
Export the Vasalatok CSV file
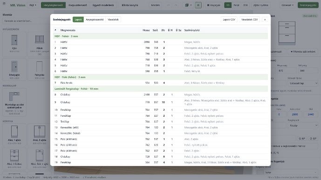click(x=249, y=20)
